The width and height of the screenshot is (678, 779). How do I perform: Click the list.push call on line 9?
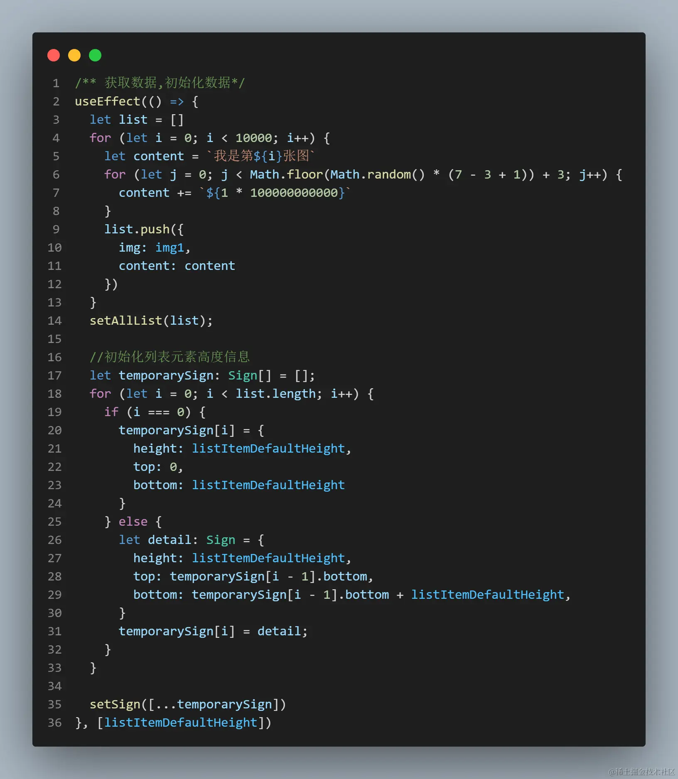click(x=137, y=229)
